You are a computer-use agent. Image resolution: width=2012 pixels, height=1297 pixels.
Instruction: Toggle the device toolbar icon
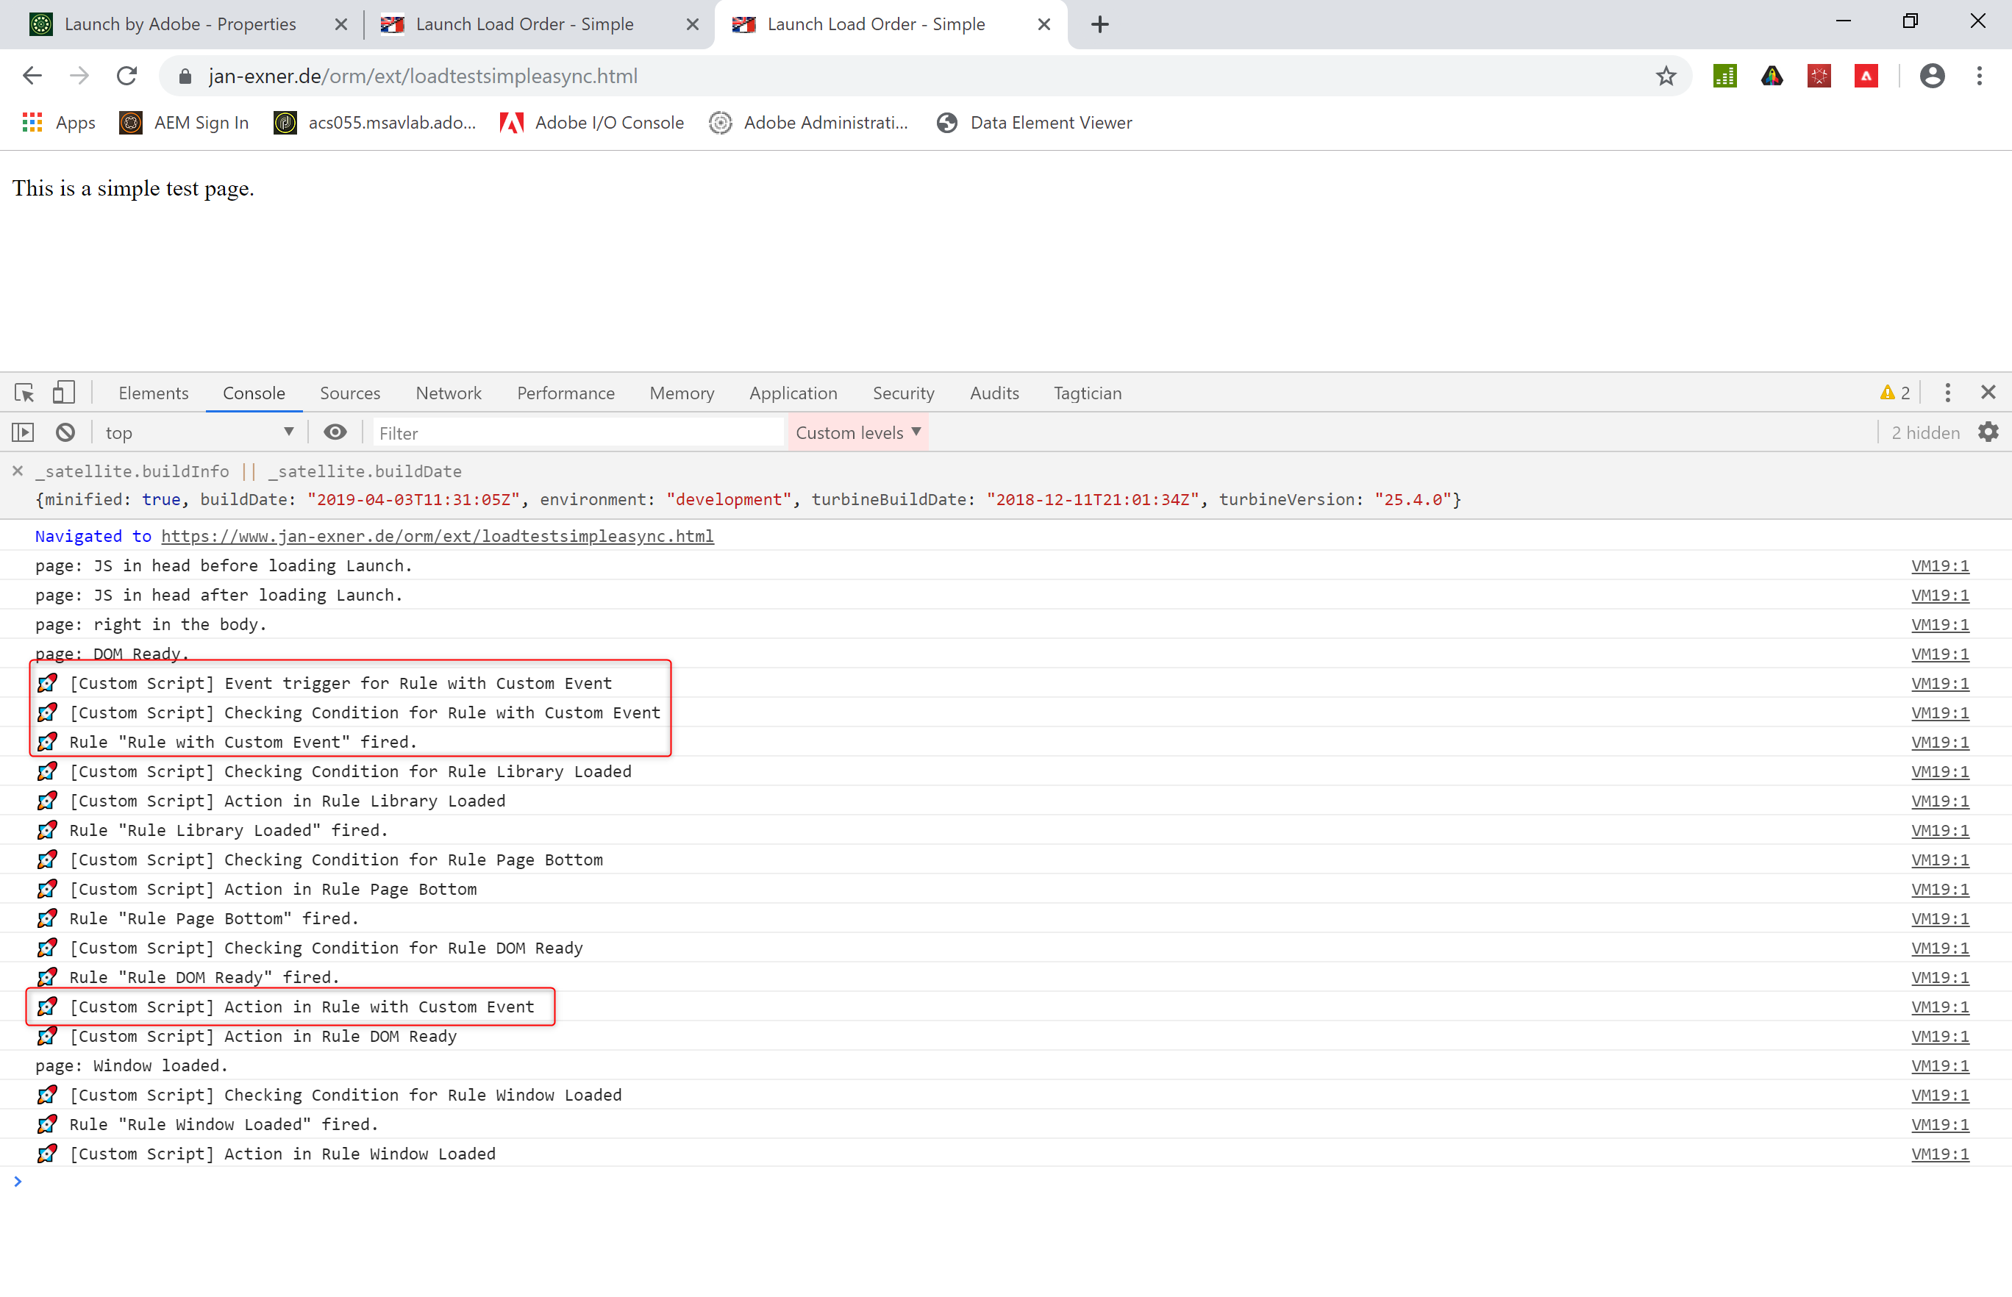[64, 393]
